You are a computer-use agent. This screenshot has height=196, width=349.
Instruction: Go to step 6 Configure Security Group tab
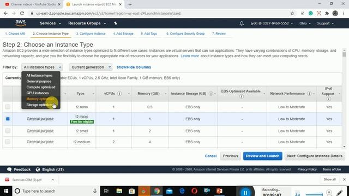point(185,34)
